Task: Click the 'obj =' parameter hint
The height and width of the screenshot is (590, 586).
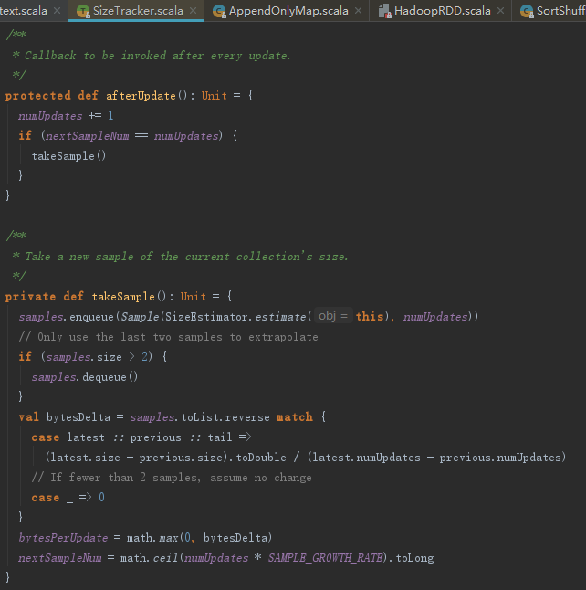Action: [333, 316]
